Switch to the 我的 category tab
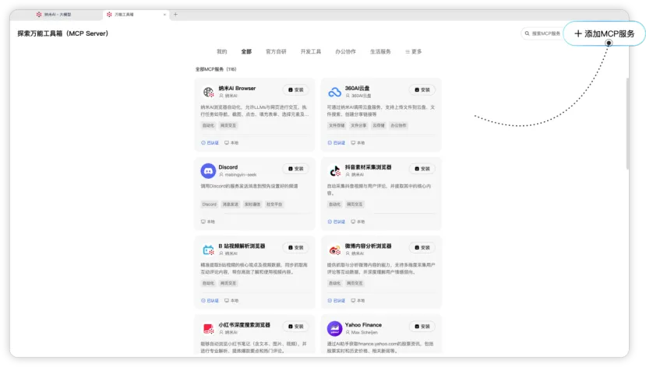This screenshot has height=367, width=646. [x=221, y=51]
